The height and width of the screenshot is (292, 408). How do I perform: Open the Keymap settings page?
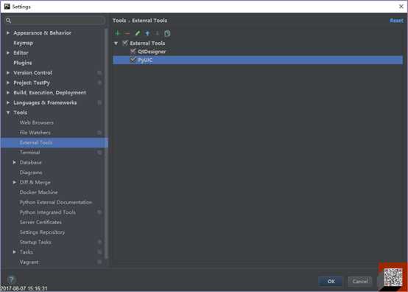(x=23, y=43)
